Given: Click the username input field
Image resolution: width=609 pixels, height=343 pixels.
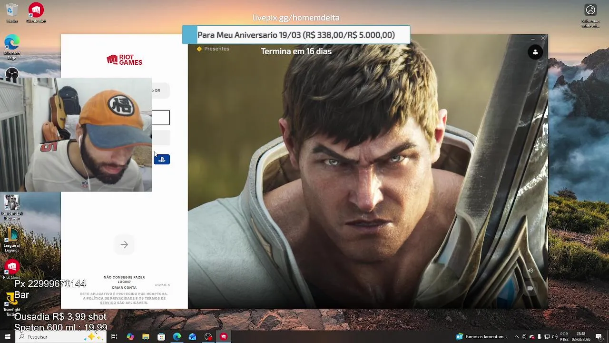Looking at the screenshot, I should tap(160, 118).
